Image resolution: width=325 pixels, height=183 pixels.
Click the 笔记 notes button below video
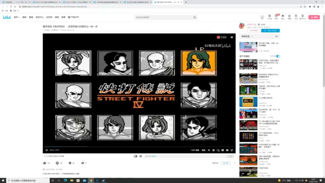(226, 163)
